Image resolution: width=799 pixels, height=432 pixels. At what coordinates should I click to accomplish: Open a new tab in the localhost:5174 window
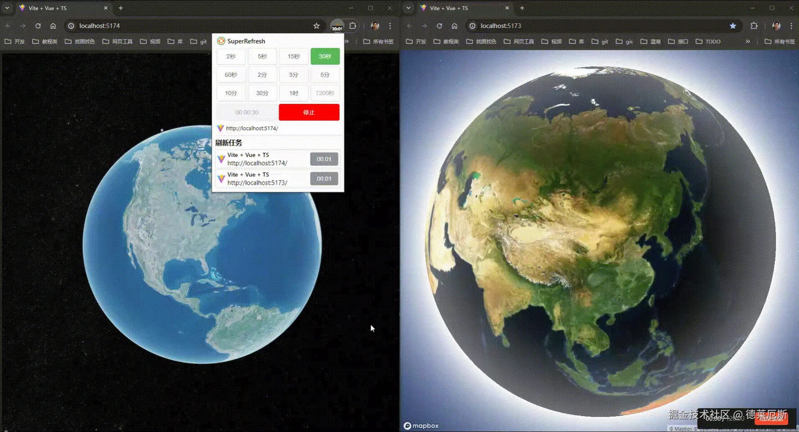click(x=121, y=8)
